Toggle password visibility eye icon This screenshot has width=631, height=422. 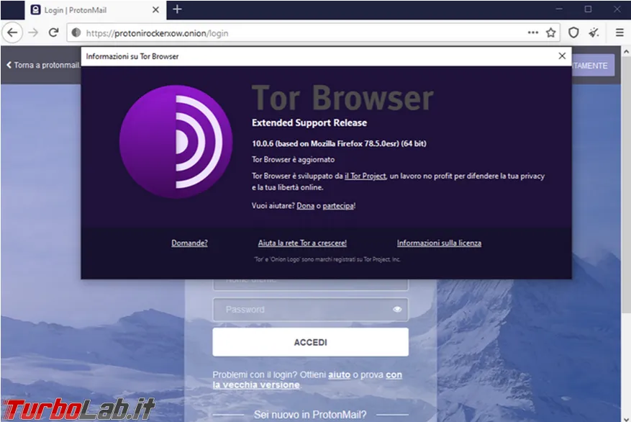[x=397, y=309]
